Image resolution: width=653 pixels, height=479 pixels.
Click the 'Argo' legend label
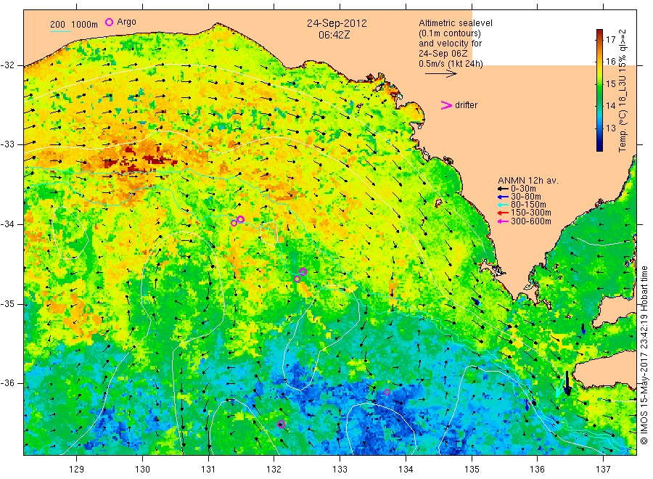(x=126, y=22)
